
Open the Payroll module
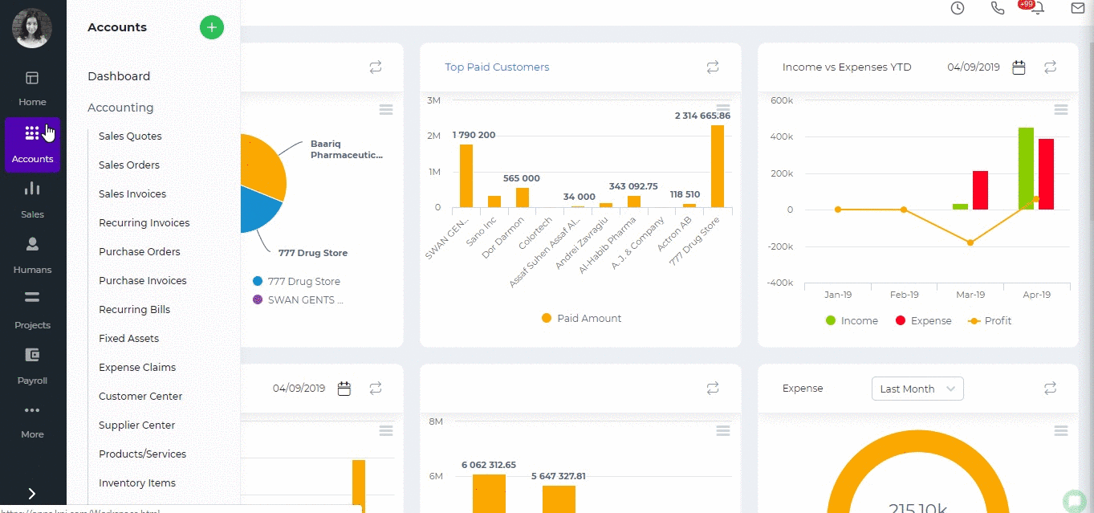[x=32, y=366]
